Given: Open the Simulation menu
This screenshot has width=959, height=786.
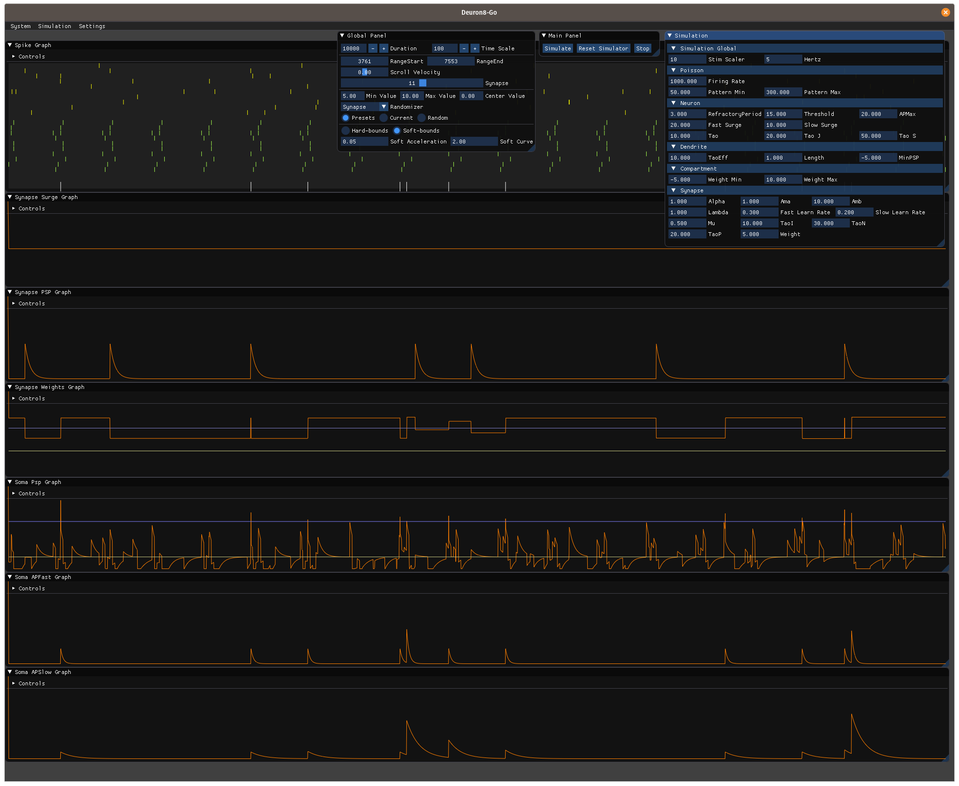Looking at the screenshot, I should [55, 26].
